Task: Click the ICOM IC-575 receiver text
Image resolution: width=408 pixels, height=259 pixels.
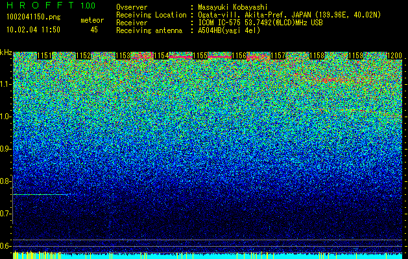Action: pos(260,23)
